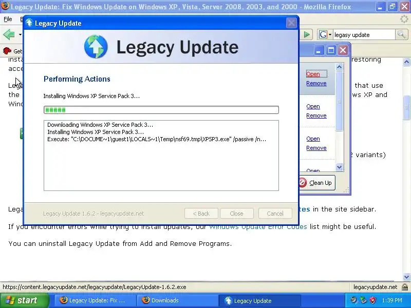Minimize the Downloads window
This screenshot has width=411, height=308.
[319, 50]
